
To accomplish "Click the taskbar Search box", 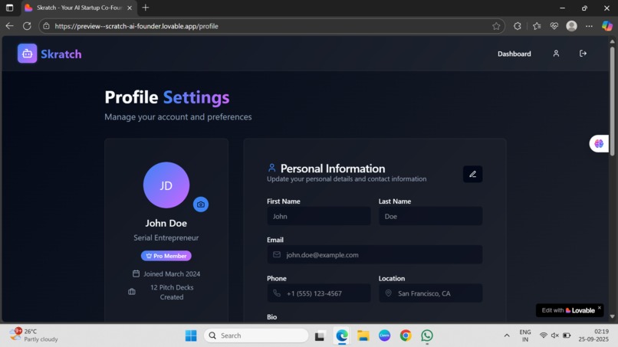I will tap(256, 336).
